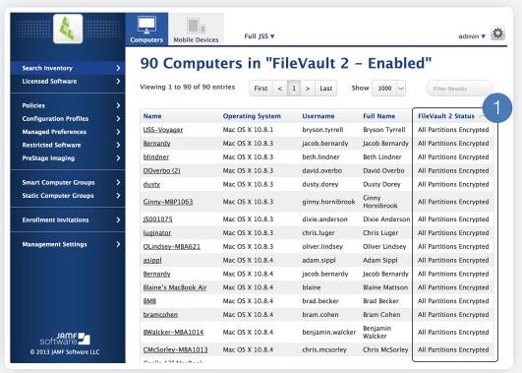Open the Full JSS dropdown
Screen dimensions: 522x373
[260, 36]
